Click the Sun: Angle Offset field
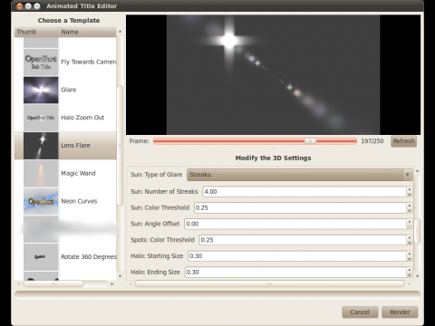The width and height of the screenshot is (435, 326). 295,224
